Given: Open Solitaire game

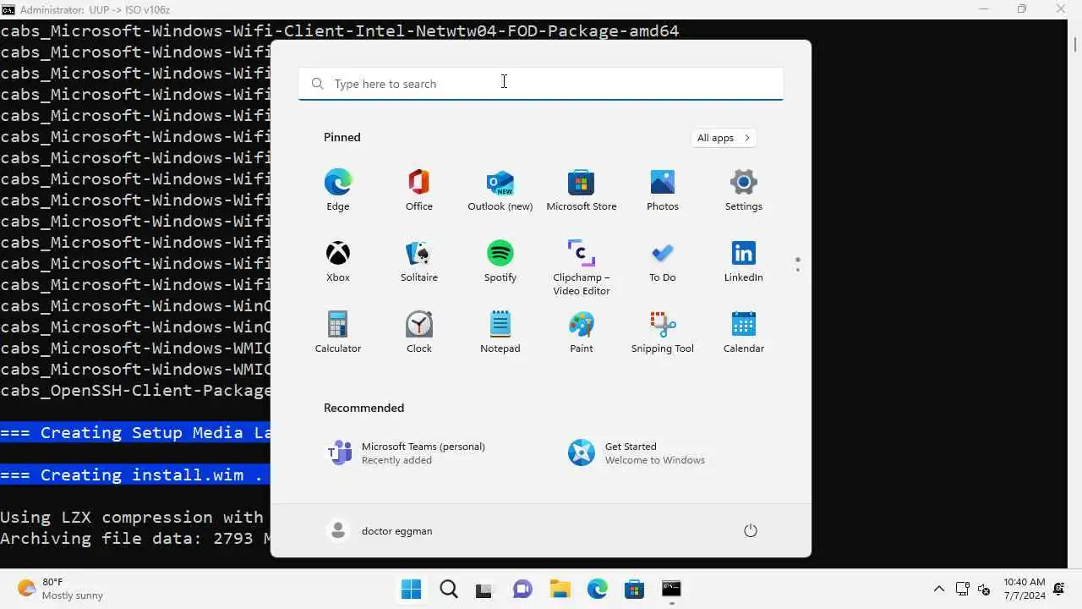Looking at the screenshot, I should [418, 261].
